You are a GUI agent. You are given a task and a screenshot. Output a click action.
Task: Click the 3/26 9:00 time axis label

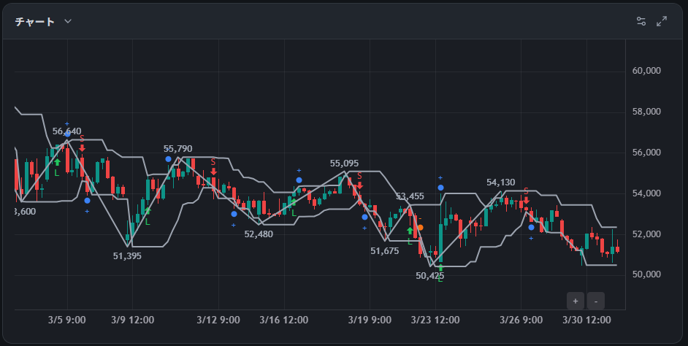(x=521, y=320)
